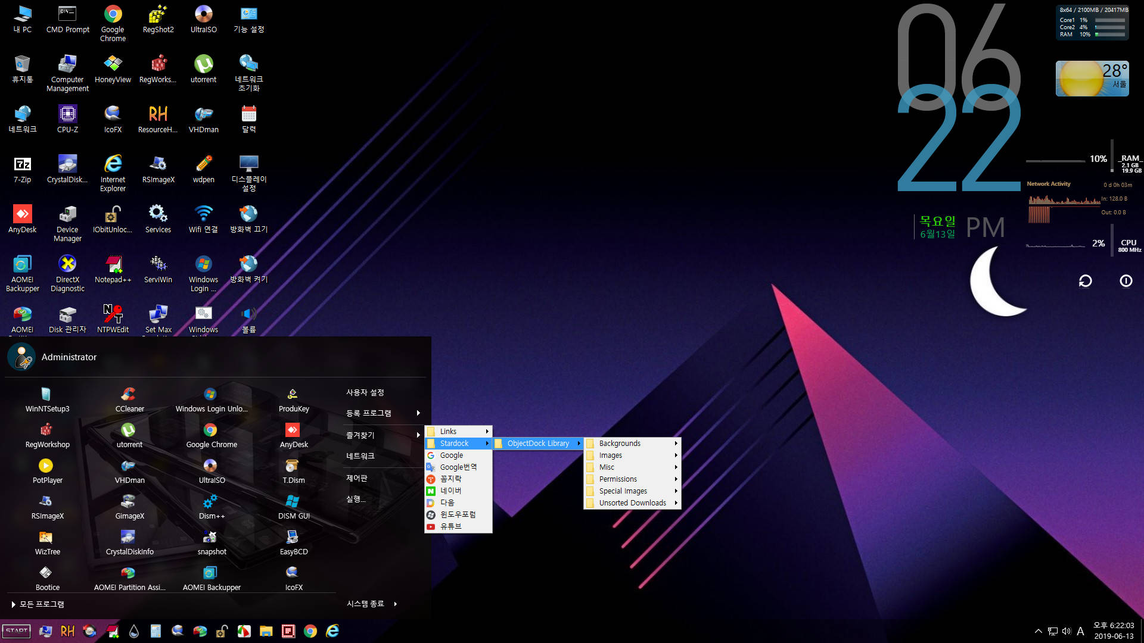Open 제어판 in start menu
1144x643 pixels.
[x=356, y=478]
